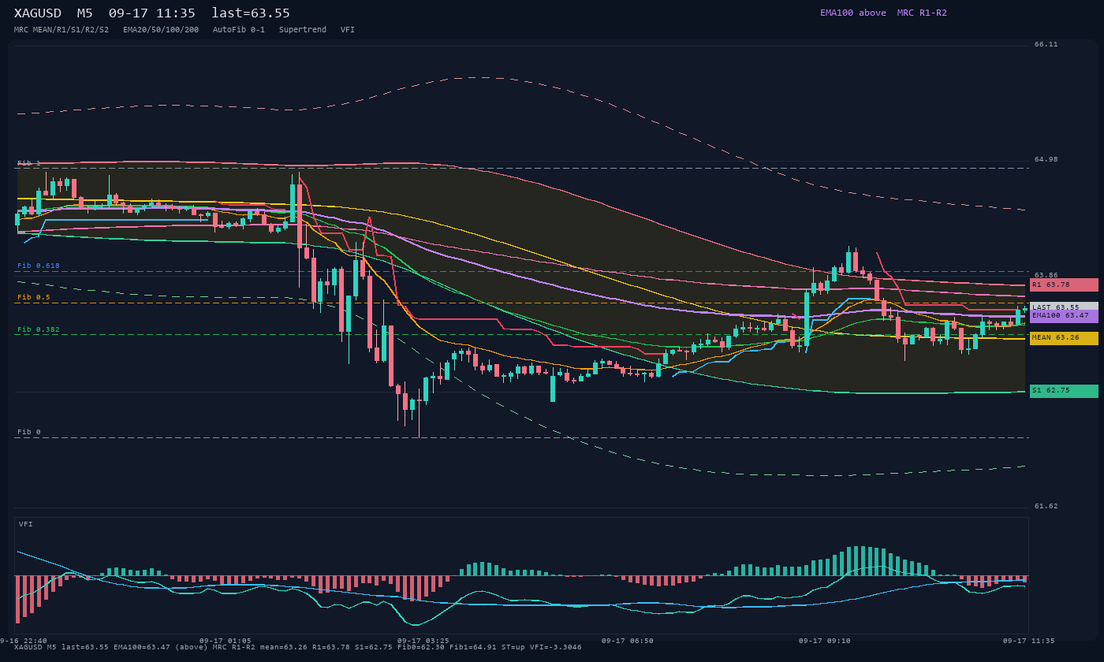This screenshot has width=1104, height=662.
Task: Click the 'MRC MEAN/R1/S1/R2/S2' legend entry
Action: pos(62,30)
